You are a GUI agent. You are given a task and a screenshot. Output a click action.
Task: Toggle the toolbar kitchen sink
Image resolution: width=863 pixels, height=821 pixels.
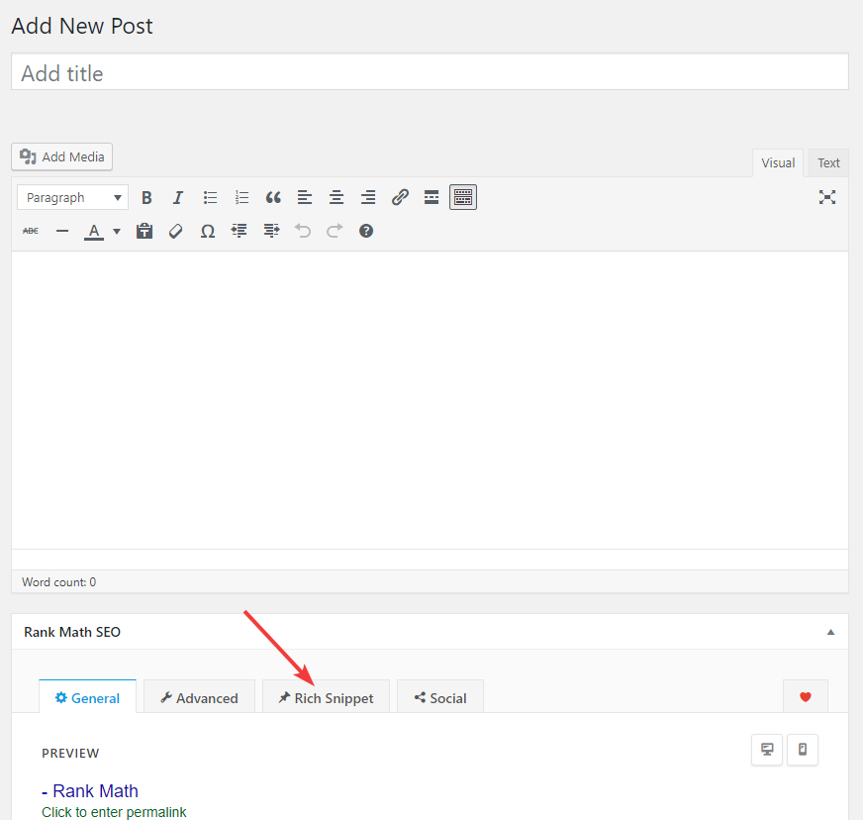463,197
